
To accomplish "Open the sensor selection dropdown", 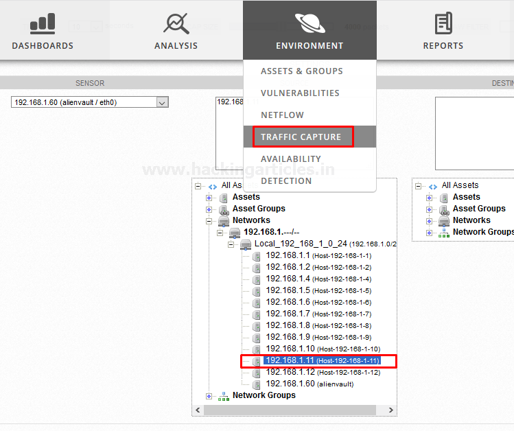I will 162,102.
